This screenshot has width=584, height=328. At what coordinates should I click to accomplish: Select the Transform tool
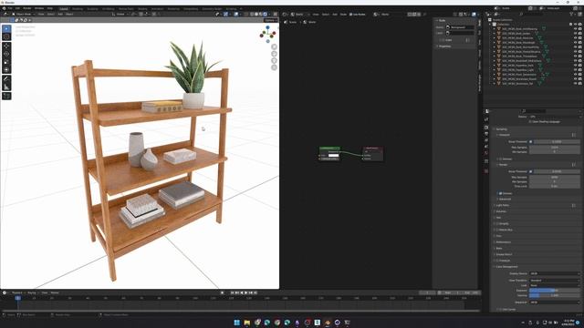(6, 69)
